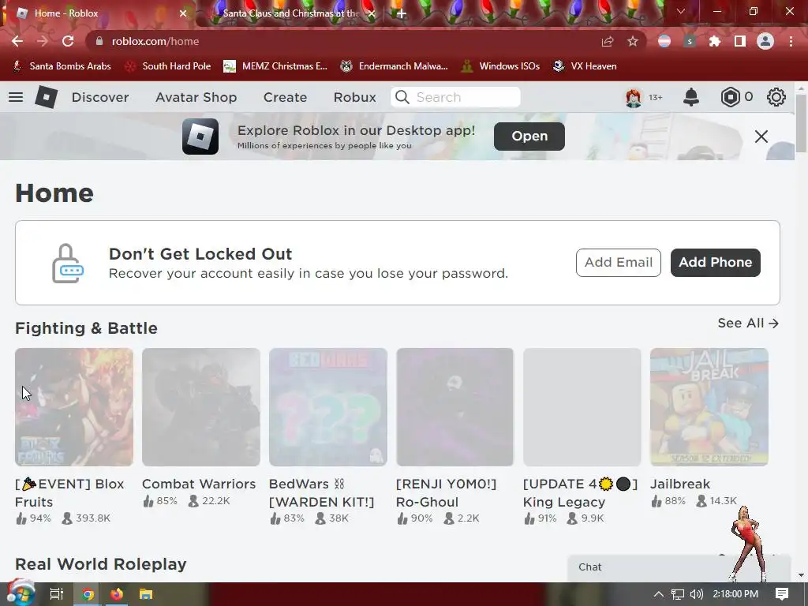Open the Robux menu item
The image size is (808, 606).
tap(354, 97)
